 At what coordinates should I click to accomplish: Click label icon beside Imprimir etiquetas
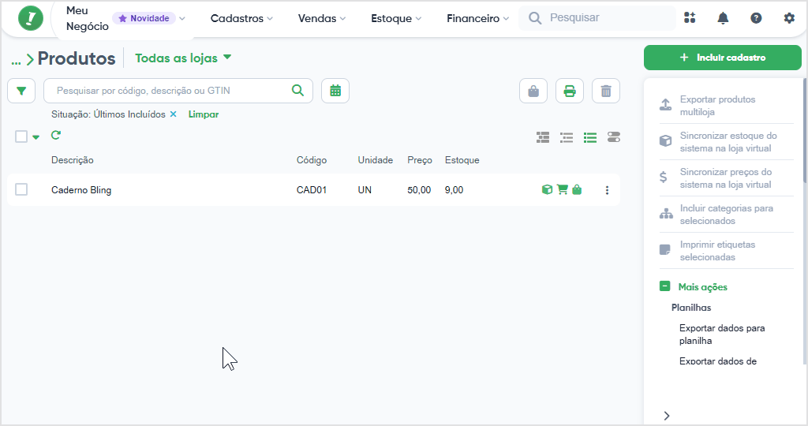pyautogui.click(x=664, y=250)
